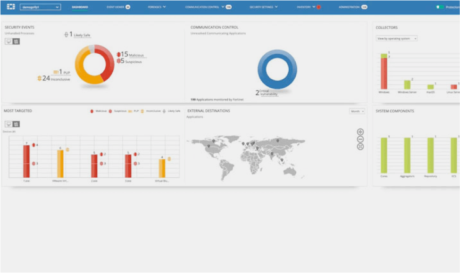
Task: Click Likely Safe legend icon in Most Targeted
Action: tap(164, 111)
